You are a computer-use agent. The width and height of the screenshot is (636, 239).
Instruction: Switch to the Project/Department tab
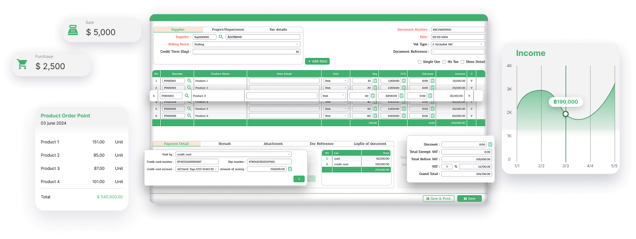227,29
